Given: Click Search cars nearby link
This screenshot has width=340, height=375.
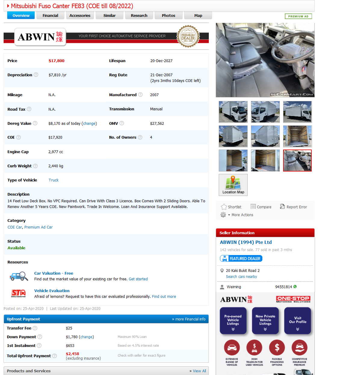Looking at the screenshot, I should (241, 277).
